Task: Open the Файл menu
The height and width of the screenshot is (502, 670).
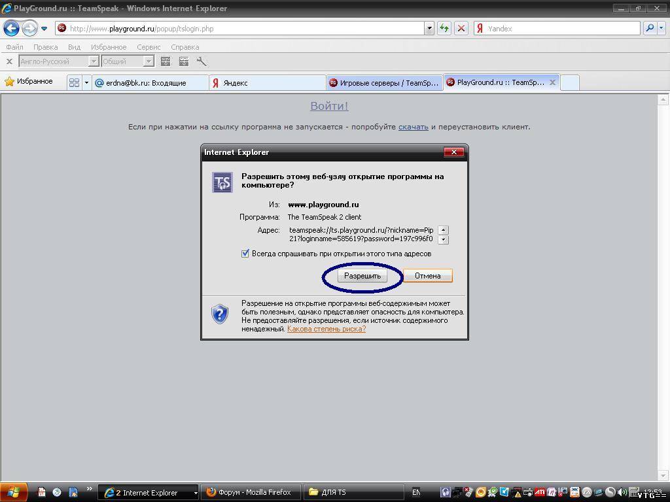Action: click(x=14, y=47)
